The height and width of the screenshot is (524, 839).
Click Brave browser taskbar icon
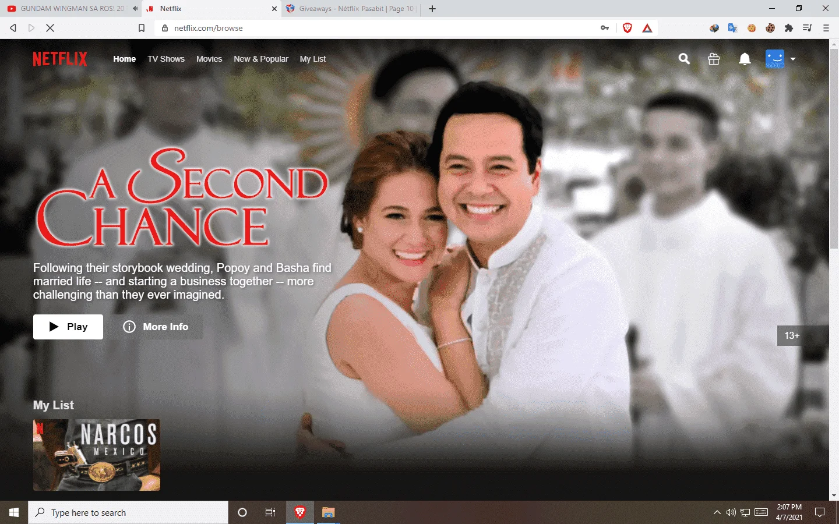(300, 512)
